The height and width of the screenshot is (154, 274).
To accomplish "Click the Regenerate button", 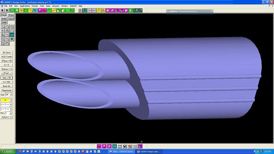I will click(x=7, y=90).
